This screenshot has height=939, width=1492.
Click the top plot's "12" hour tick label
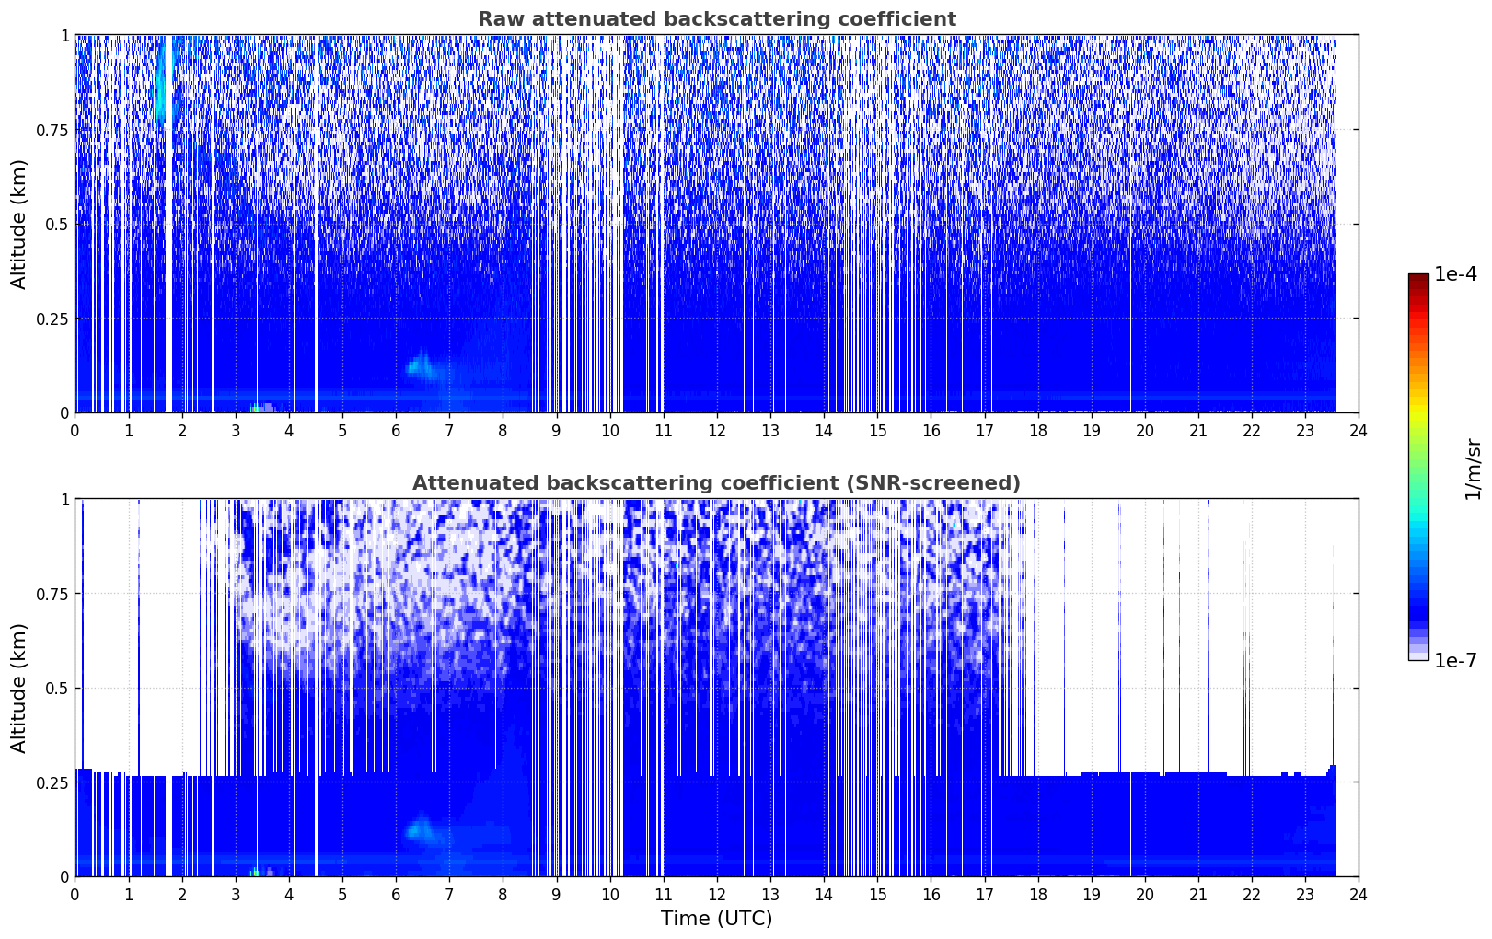717,430
